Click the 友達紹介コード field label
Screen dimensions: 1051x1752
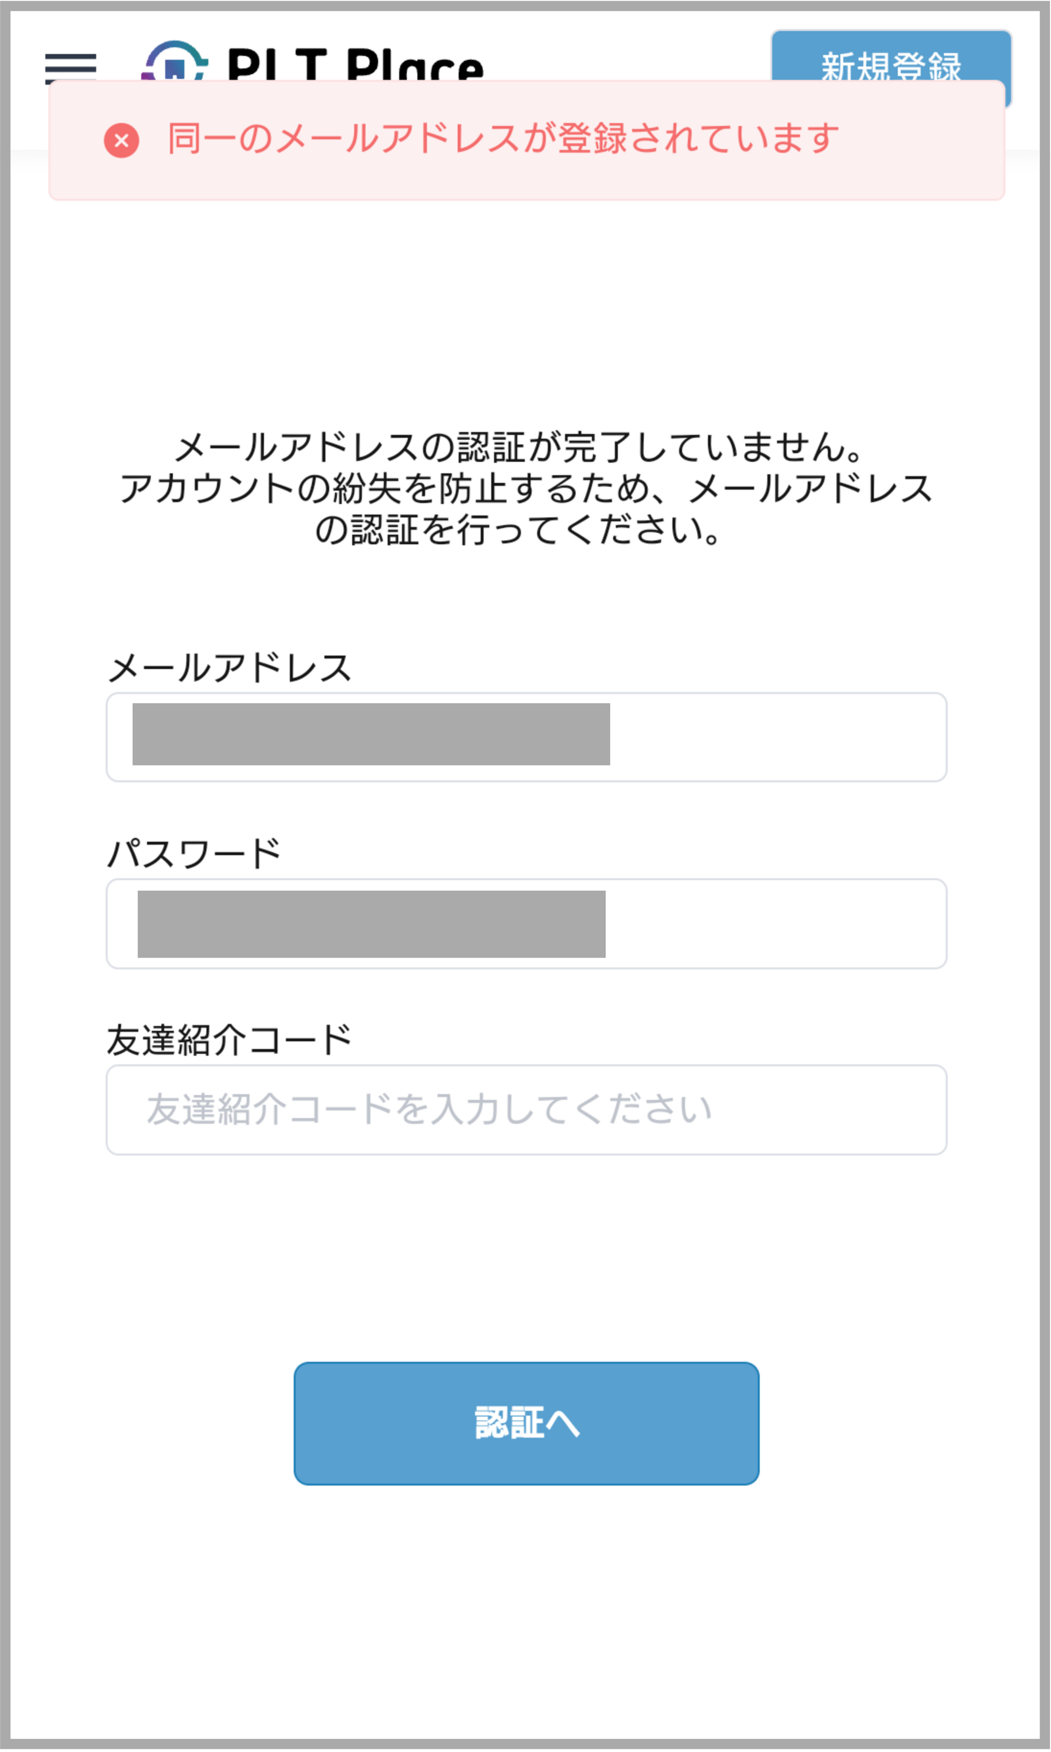pyautogui.click(x=230, y=1040)
